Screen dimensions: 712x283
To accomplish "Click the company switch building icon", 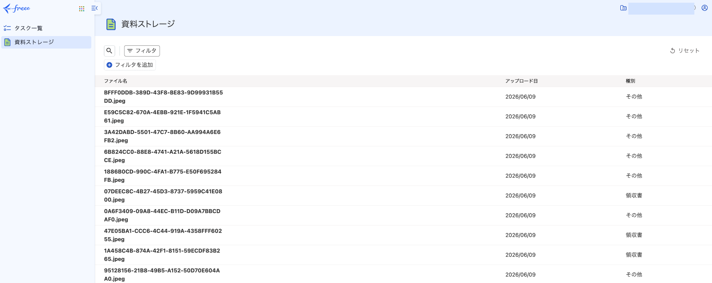I will point(623,8).
